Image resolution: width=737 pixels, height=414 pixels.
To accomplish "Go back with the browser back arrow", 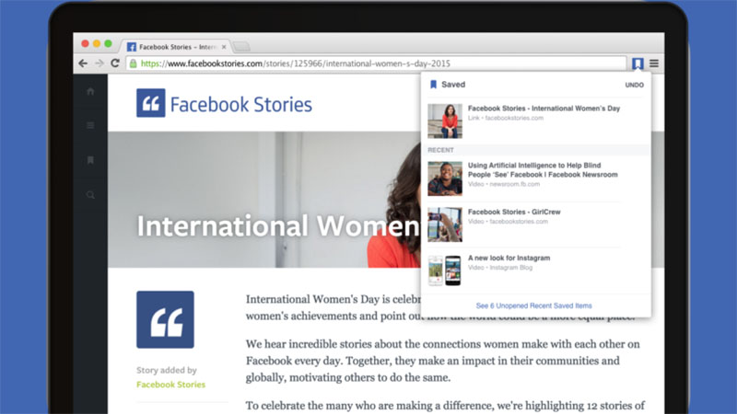I will click(83, 63).
